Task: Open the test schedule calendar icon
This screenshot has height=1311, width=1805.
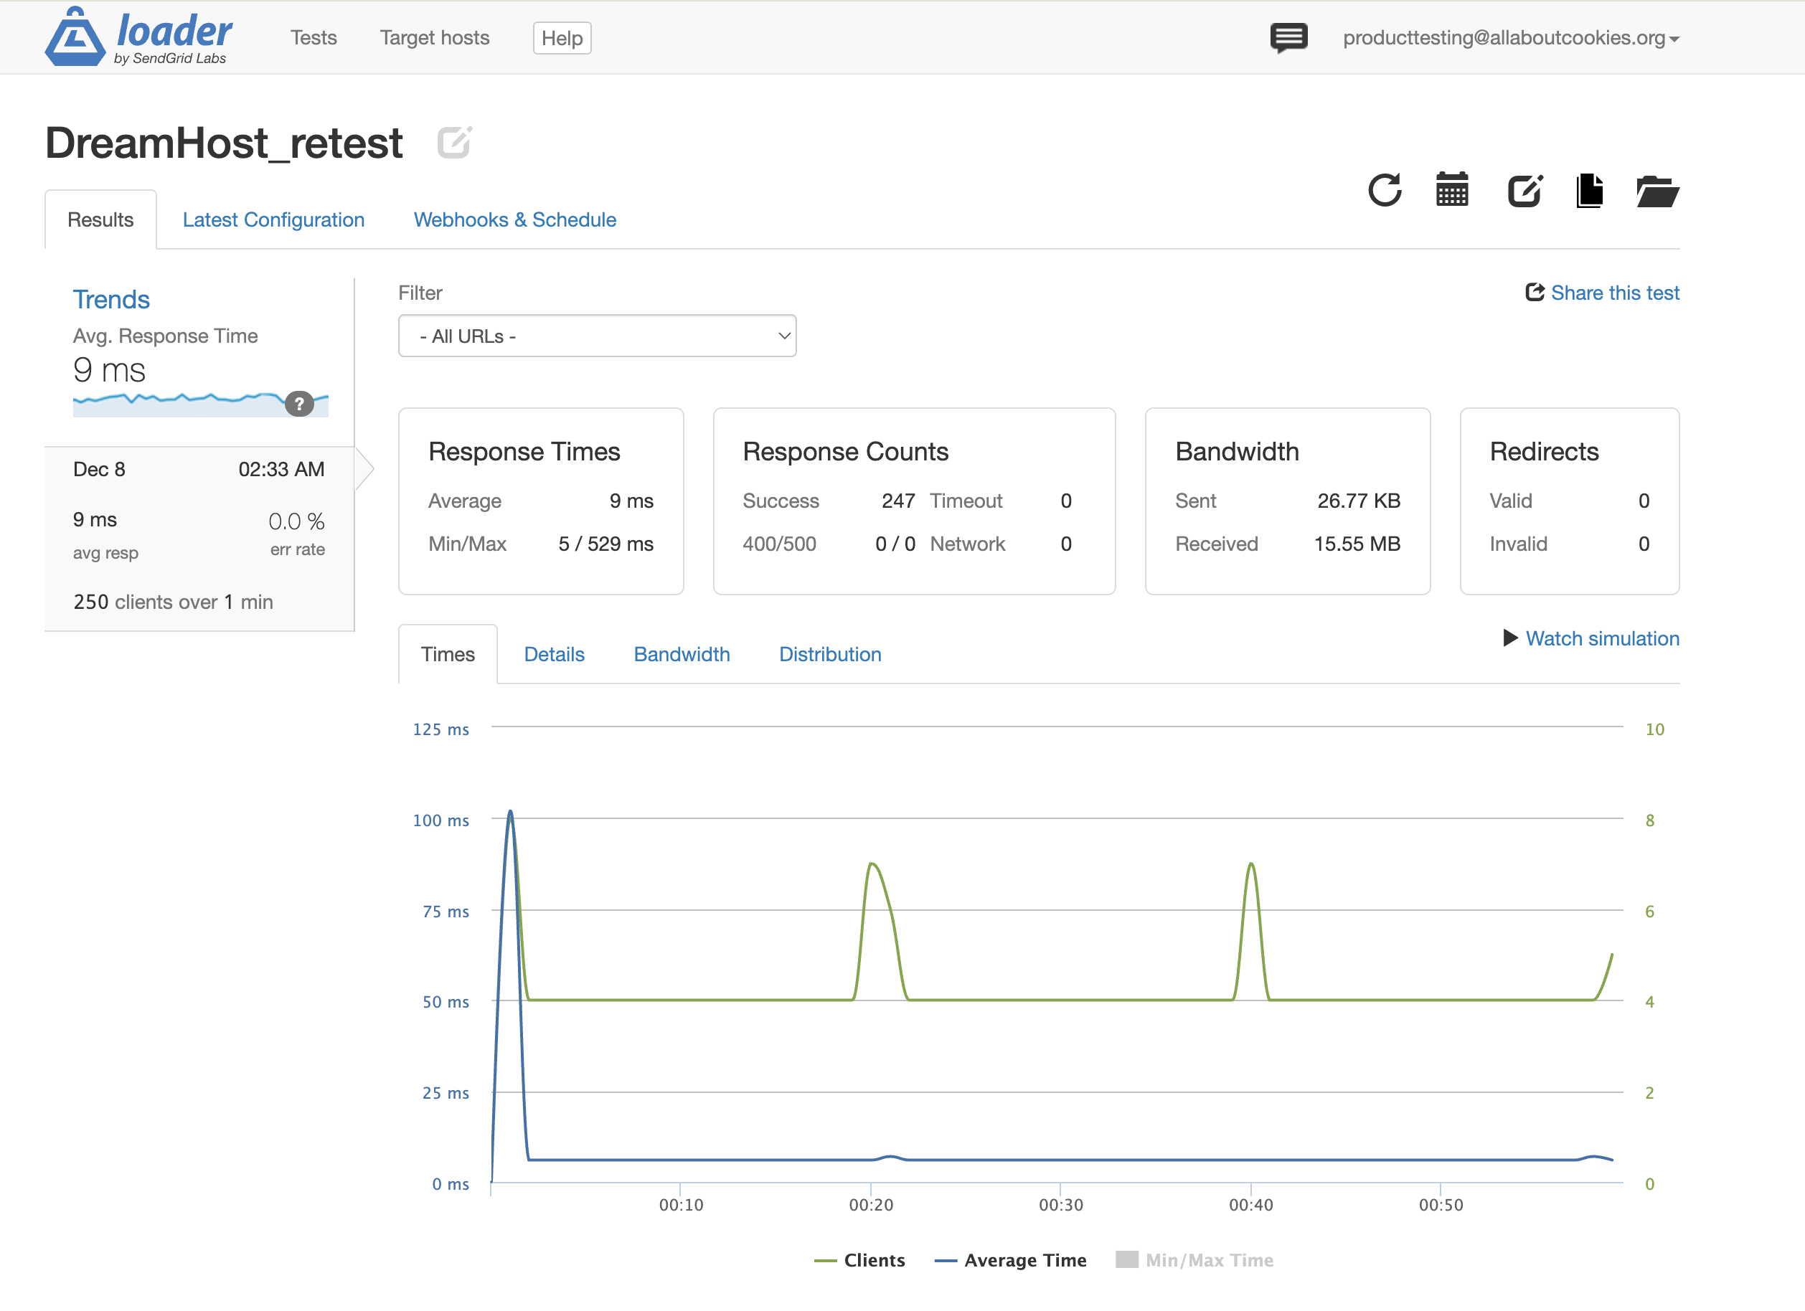Action: coord(1451,190)
